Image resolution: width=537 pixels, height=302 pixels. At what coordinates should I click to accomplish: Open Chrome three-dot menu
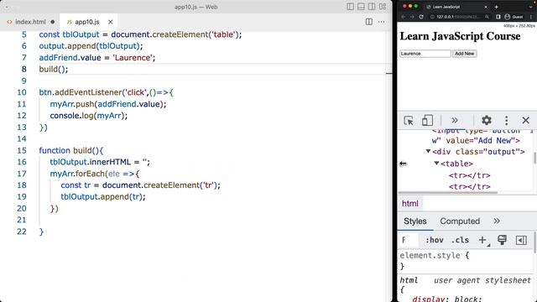tap(531, 17)
